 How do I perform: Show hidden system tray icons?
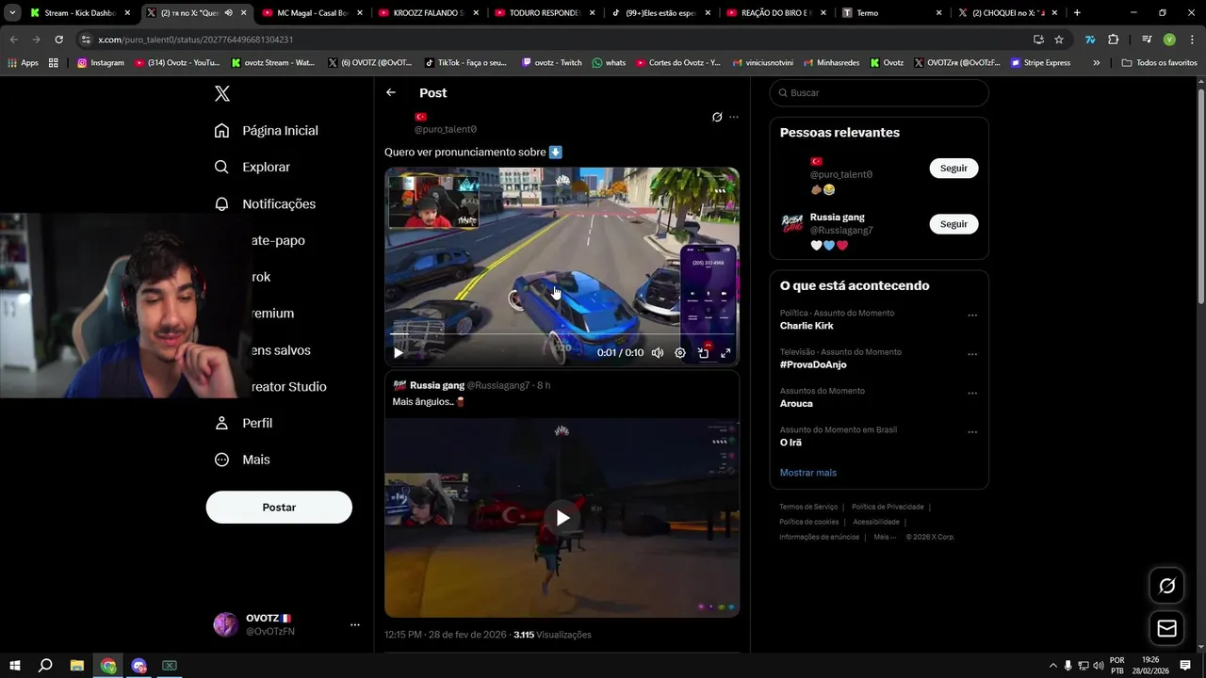[1052, 666]
